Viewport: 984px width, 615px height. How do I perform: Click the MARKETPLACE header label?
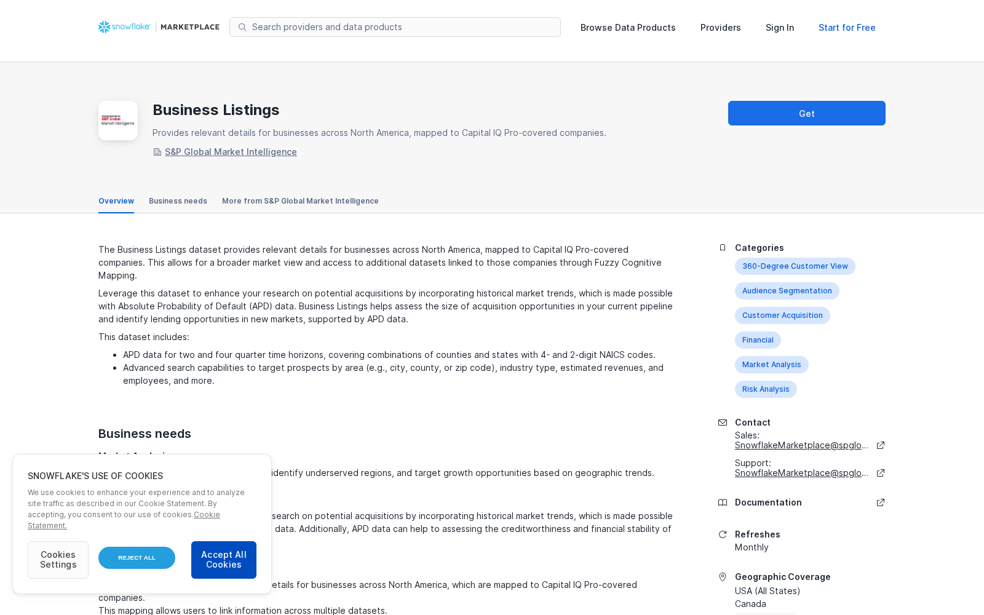(x=190, y=27)
